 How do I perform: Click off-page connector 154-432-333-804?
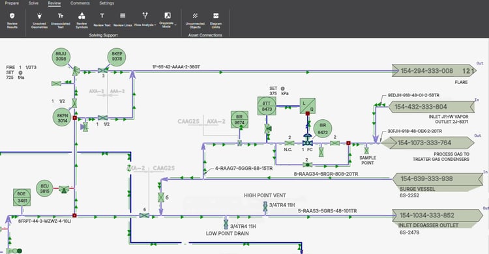coord(432,107)
